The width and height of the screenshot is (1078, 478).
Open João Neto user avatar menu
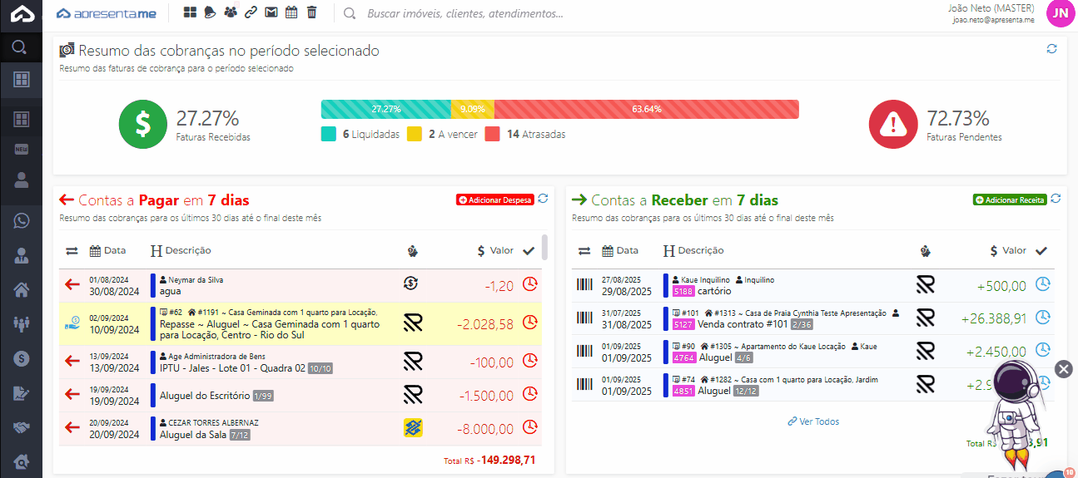pyautogui.click(x=1059, y=13)
